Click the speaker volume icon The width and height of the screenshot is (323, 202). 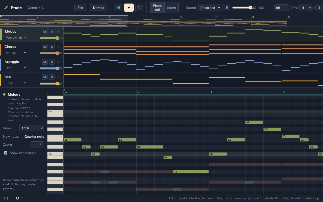click(x=226, y=8)
